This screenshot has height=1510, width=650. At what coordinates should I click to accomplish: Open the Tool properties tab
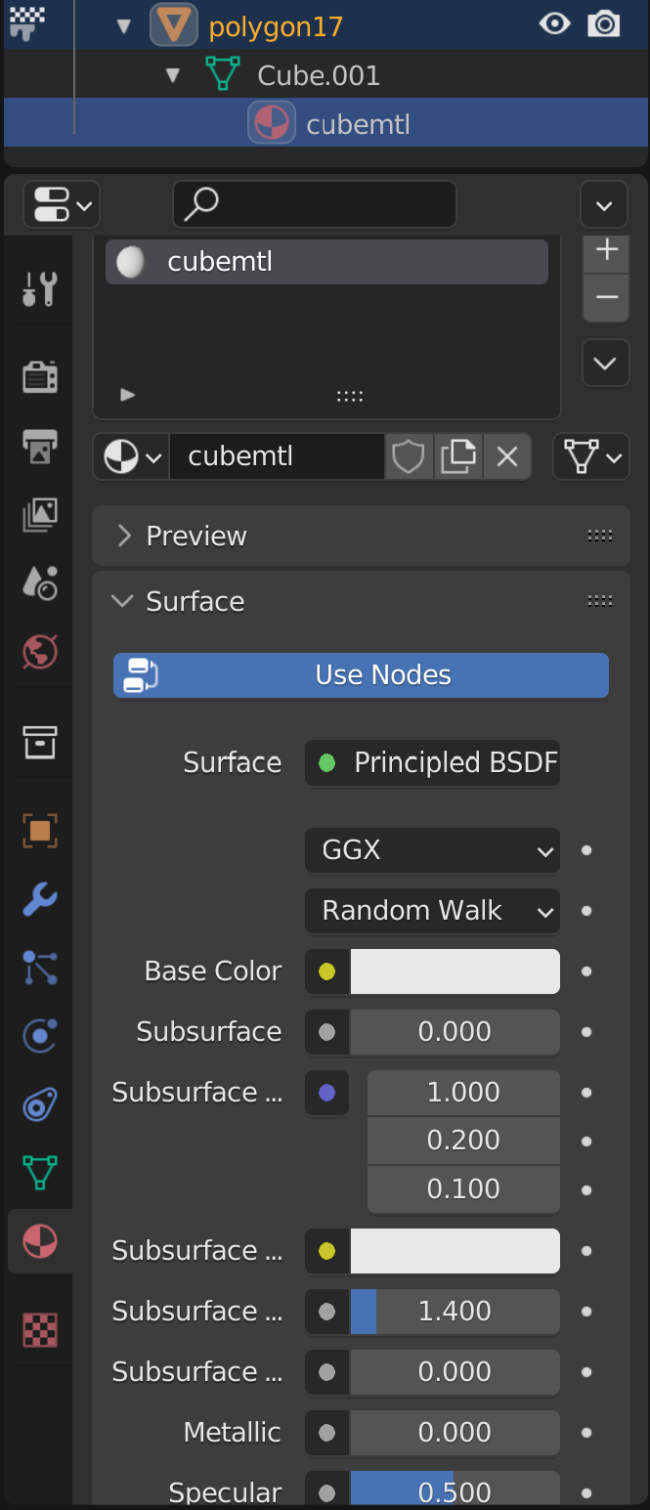(40, 289)
